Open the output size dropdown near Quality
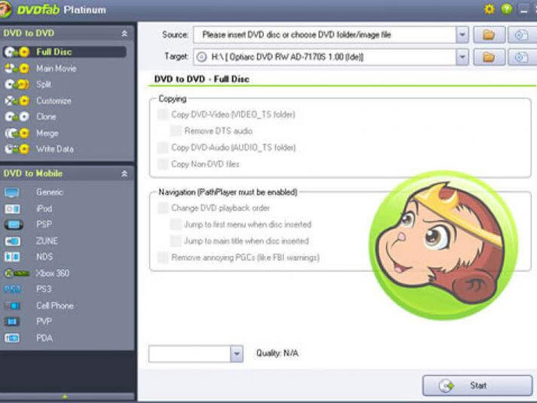Image resolution: width=537 pixels, height=403 pixels. [x=237, y=354]
